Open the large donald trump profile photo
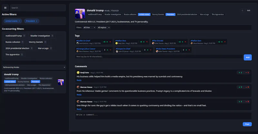Viewport: 258px width, 134px height. [x=80, y=14]
